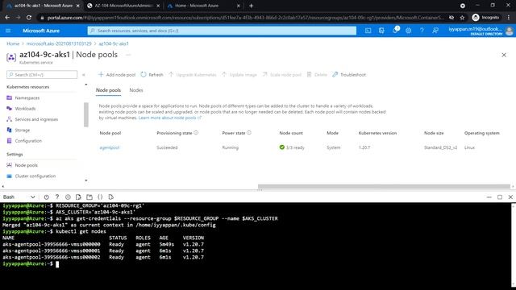Open Cloud Shell from the top bar

click(368, 31)
